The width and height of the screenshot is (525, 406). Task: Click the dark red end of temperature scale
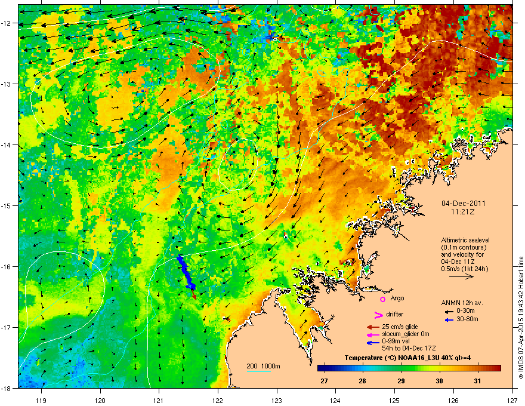point(498,368)
